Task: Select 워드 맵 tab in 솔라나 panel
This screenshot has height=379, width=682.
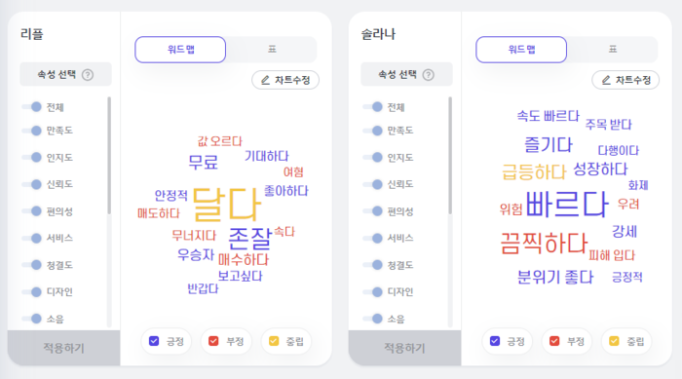Action: [521, 50]
